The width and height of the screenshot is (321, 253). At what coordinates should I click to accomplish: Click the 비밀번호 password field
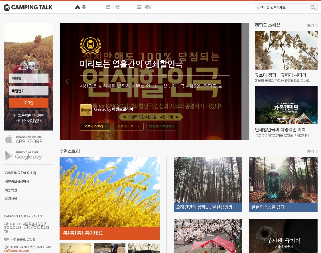point(29,91)
